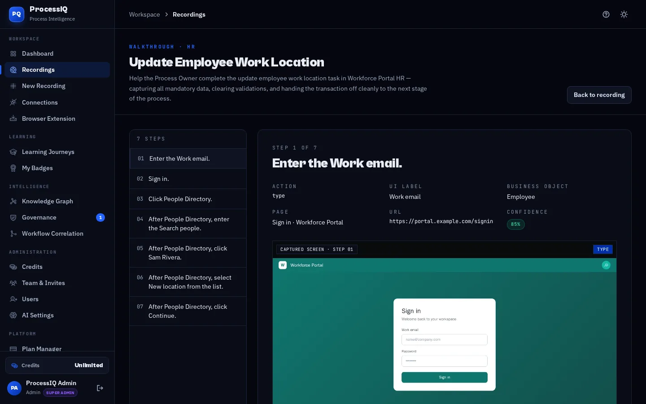
Task: Click the Recordings sidebar icon
Action: (13, 70)
